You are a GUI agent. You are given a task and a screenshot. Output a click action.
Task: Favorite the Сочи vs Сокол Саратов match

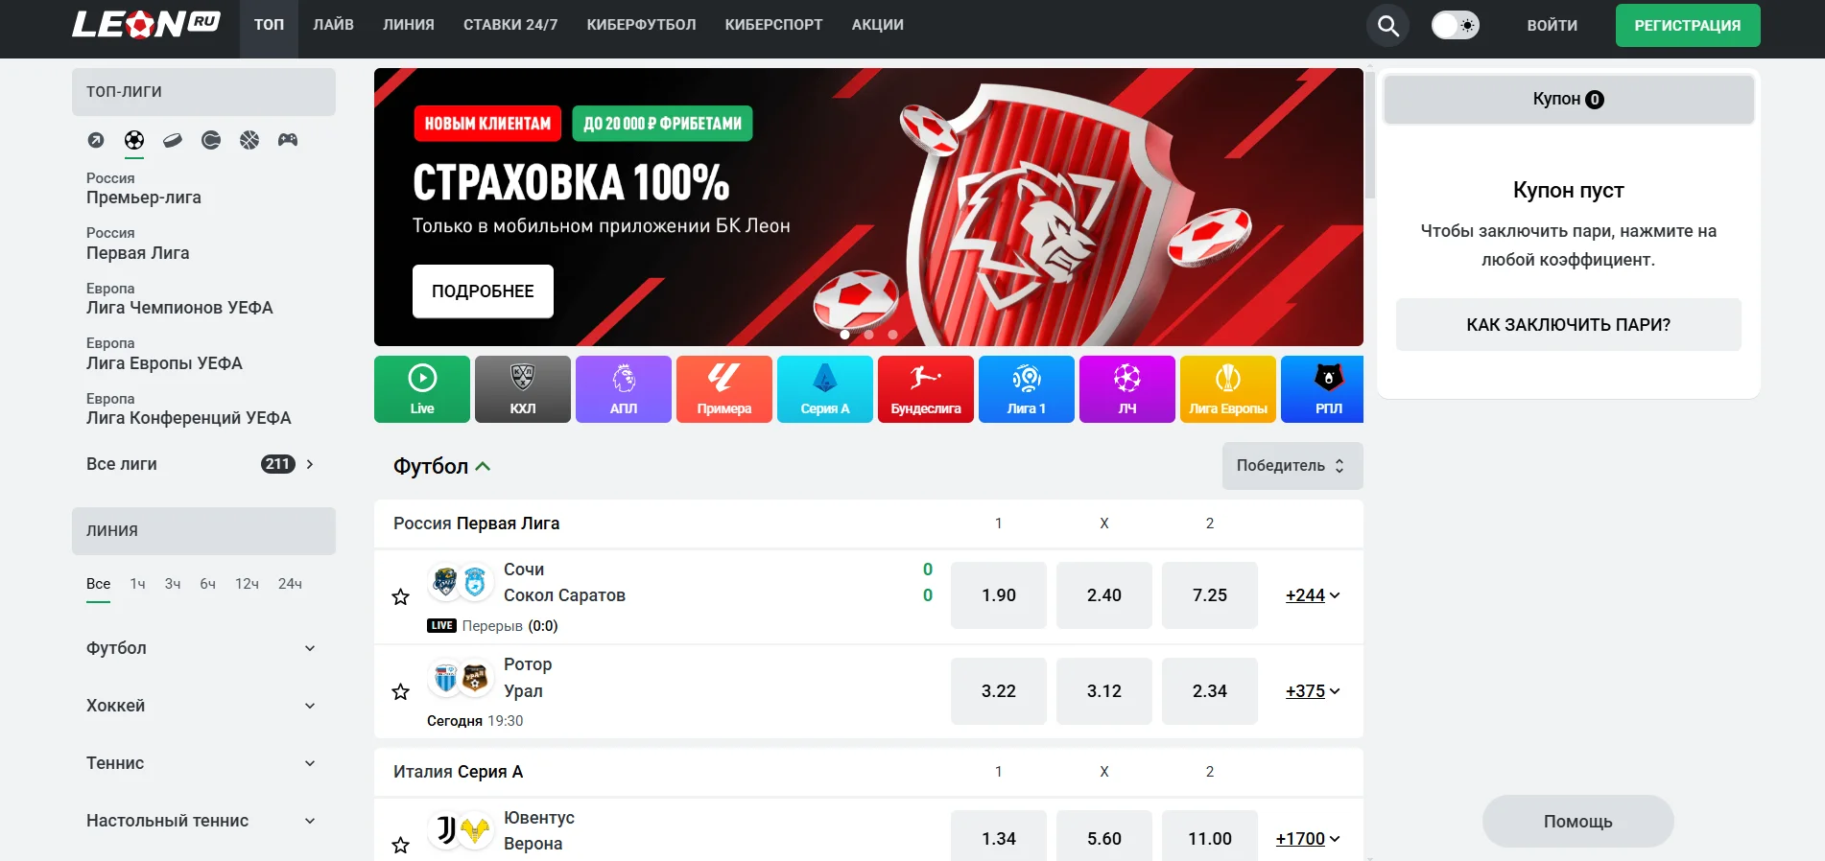click(401, 597)
